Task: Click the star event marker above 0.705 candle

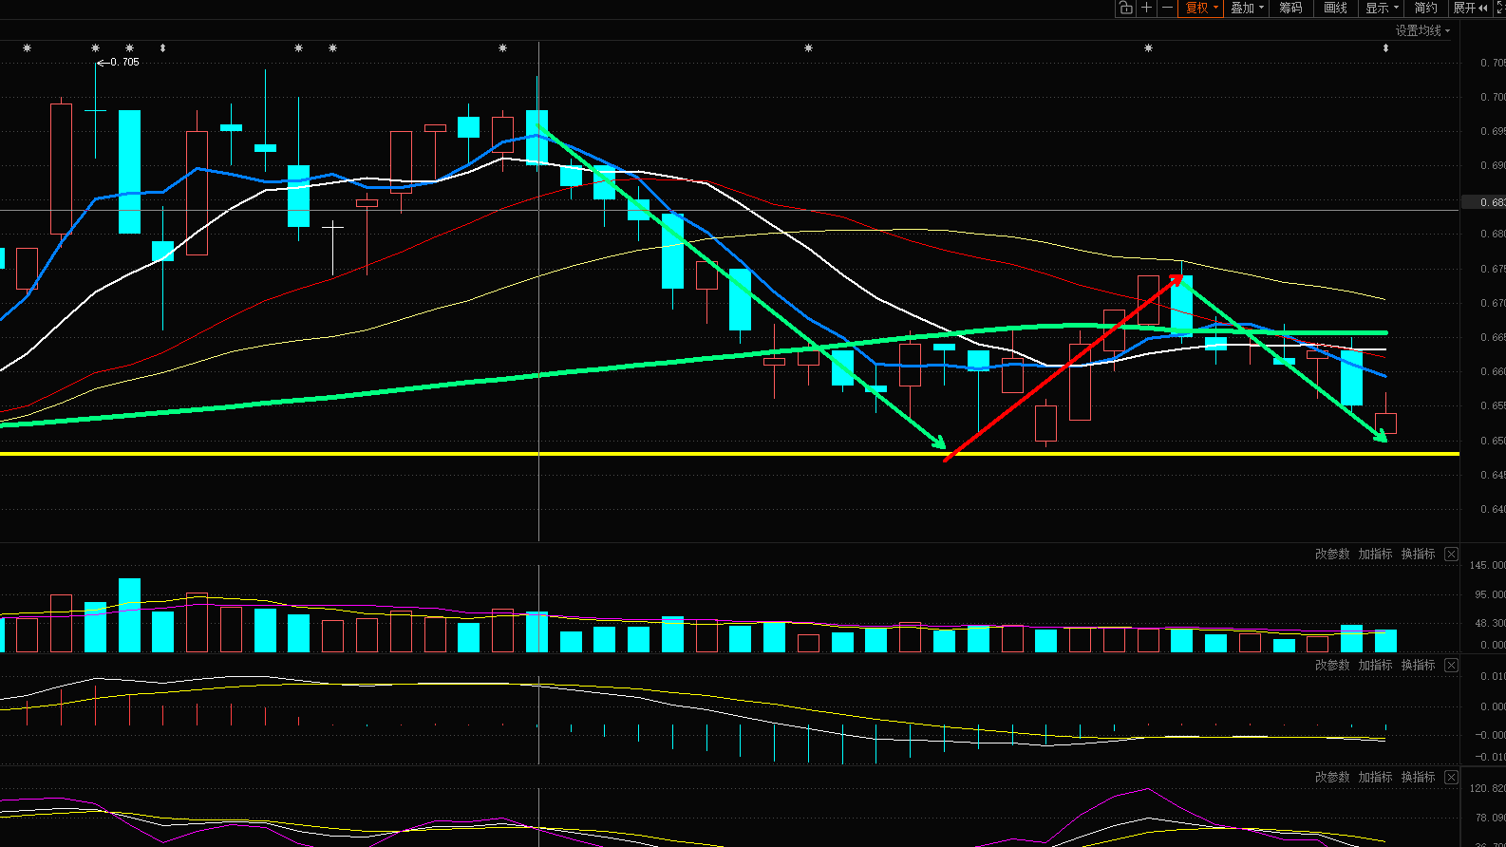Action: [95, 47]
